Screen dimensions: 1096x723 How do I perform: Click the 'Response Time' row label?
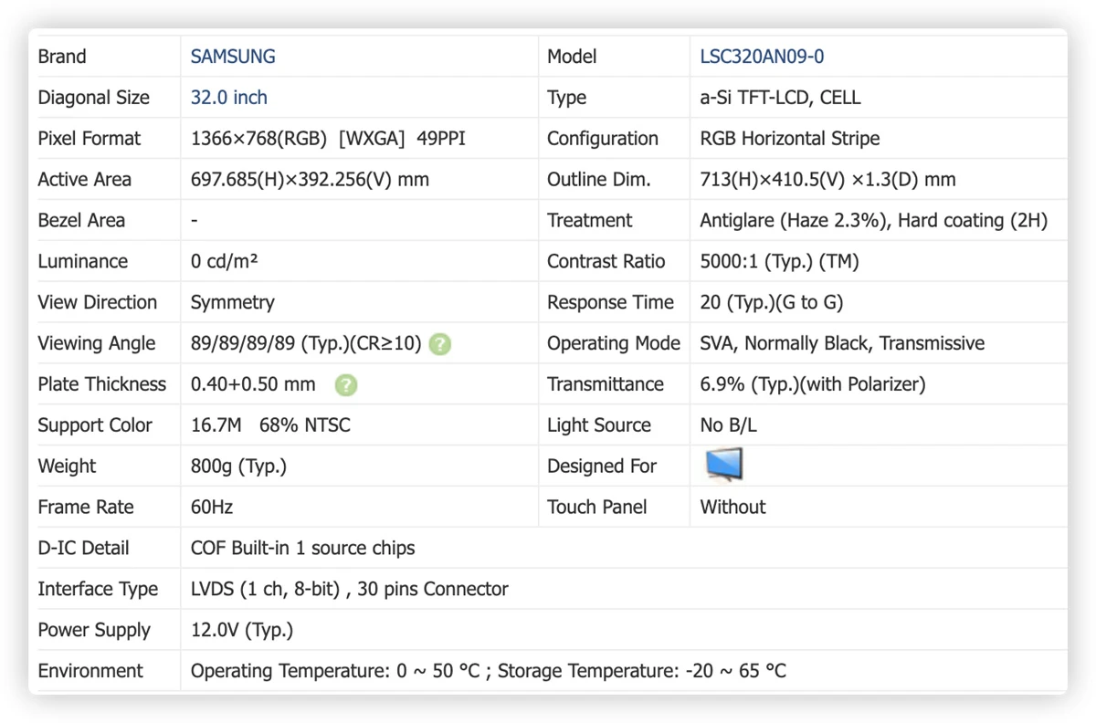click(x=610, y=302)
